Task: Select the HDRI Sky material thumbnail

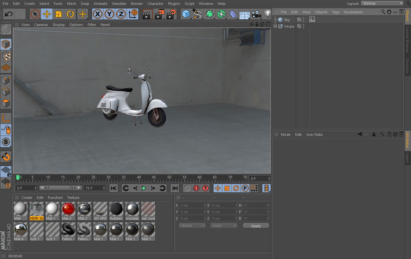Action: click(36, 209)
